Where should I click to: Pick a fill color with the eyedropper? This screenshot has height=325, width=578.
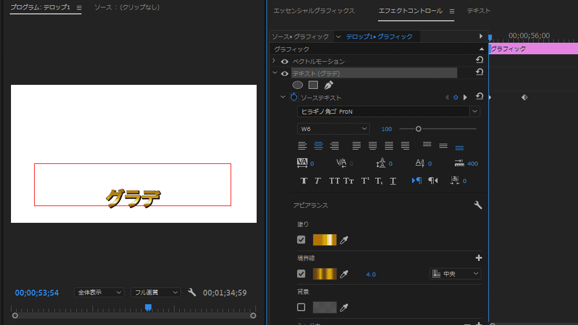pyautogui.click(x=344, y=240)
